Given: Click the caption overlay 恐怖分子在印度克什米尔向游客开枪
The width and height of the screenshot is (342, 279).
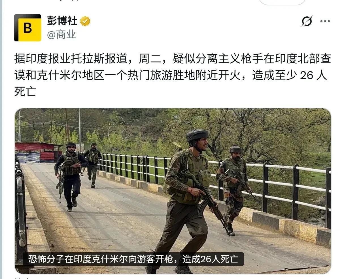Looking at the screenshot, I should [x=133, y=259].
